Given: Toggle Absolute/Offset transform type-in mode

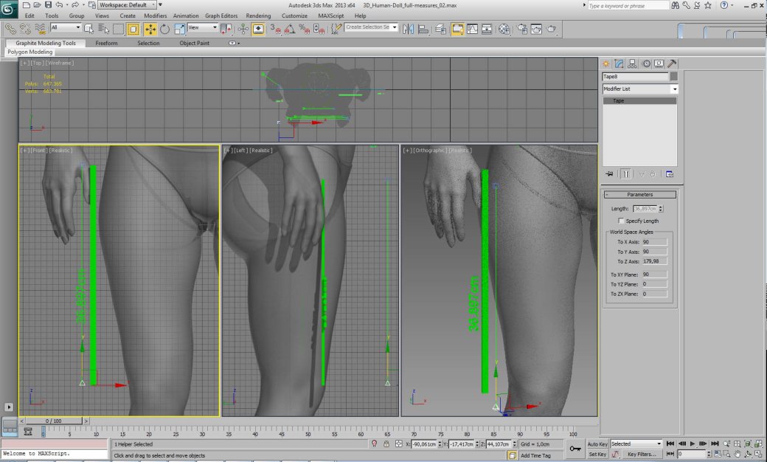Looking at the screenshot, I should 399,444.
